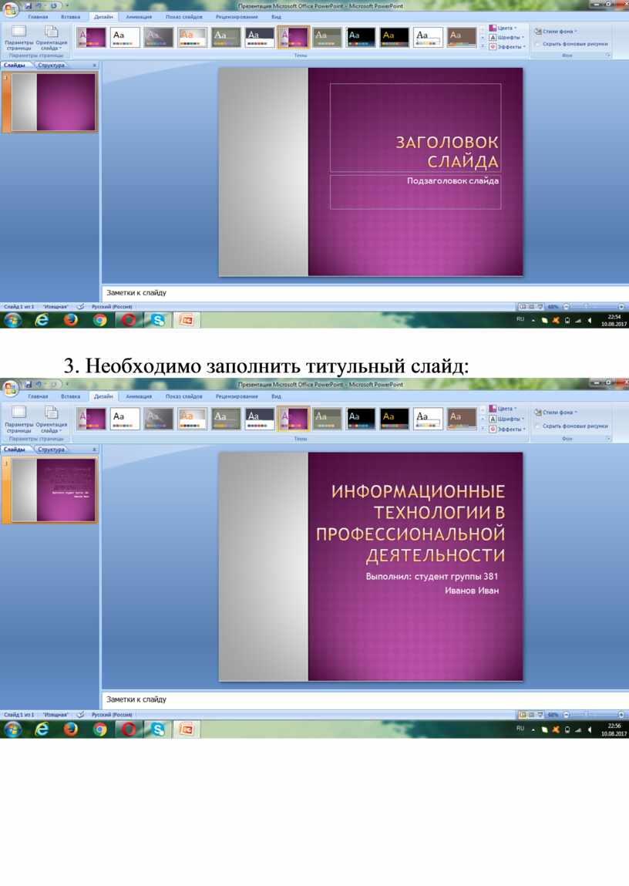Switch to Главная tab in upper screenshot
Screen dimensions: 629x886
pyautogui.click(x=38, y=17)
